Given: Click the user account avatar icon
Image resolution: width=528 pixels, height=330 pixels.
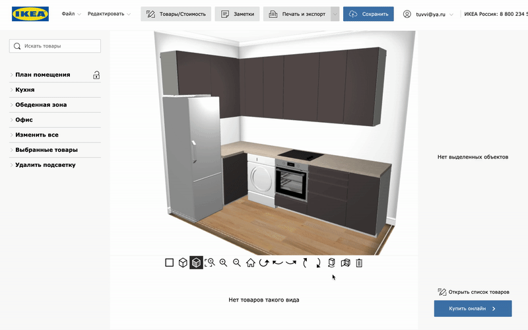Looking at the screenshot, I should click(x=407, y=14).
